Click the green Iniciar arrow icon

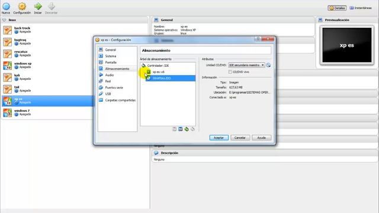pyautogui.click(x=38, y=7)
